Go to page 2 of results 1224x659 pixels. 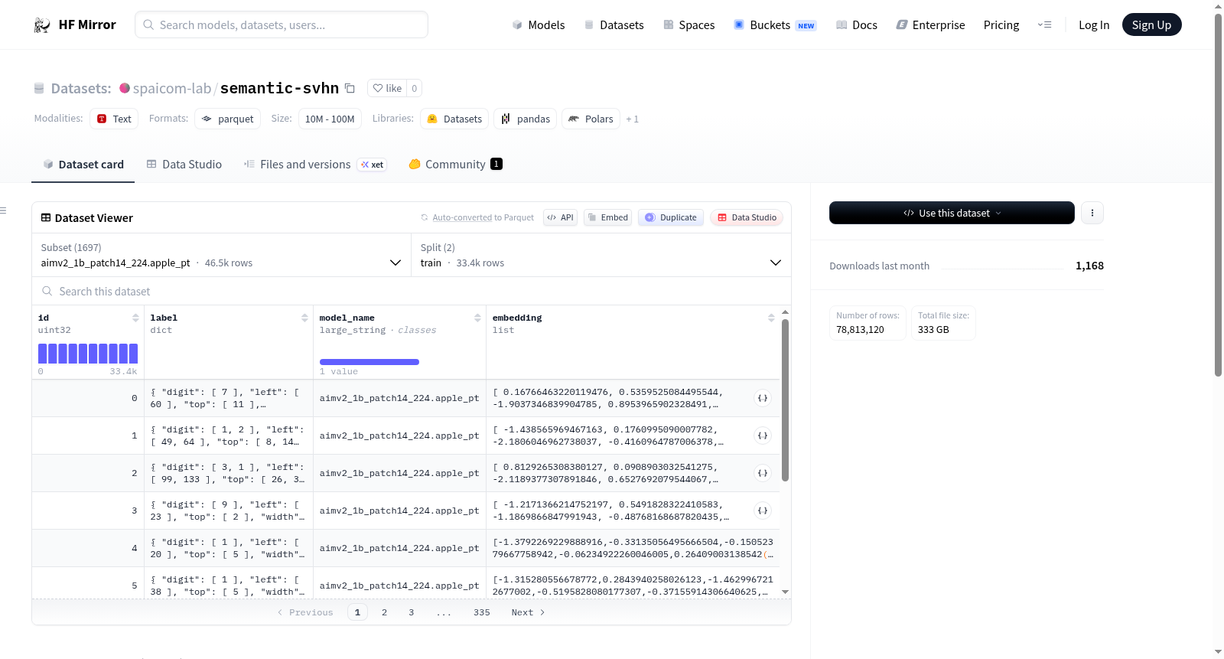[x=385, y=612]
